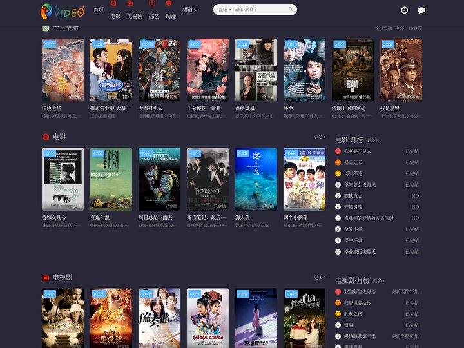
Task: Select 钢铁意志 in the movie ranking
Action: [x=353, y=196]
